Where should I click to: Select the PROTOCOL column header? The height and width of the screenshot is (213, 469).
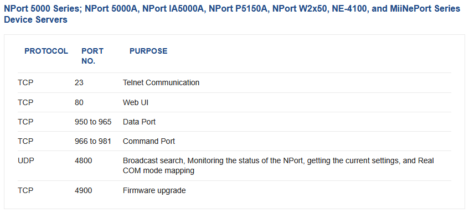(x=46, y=51)
